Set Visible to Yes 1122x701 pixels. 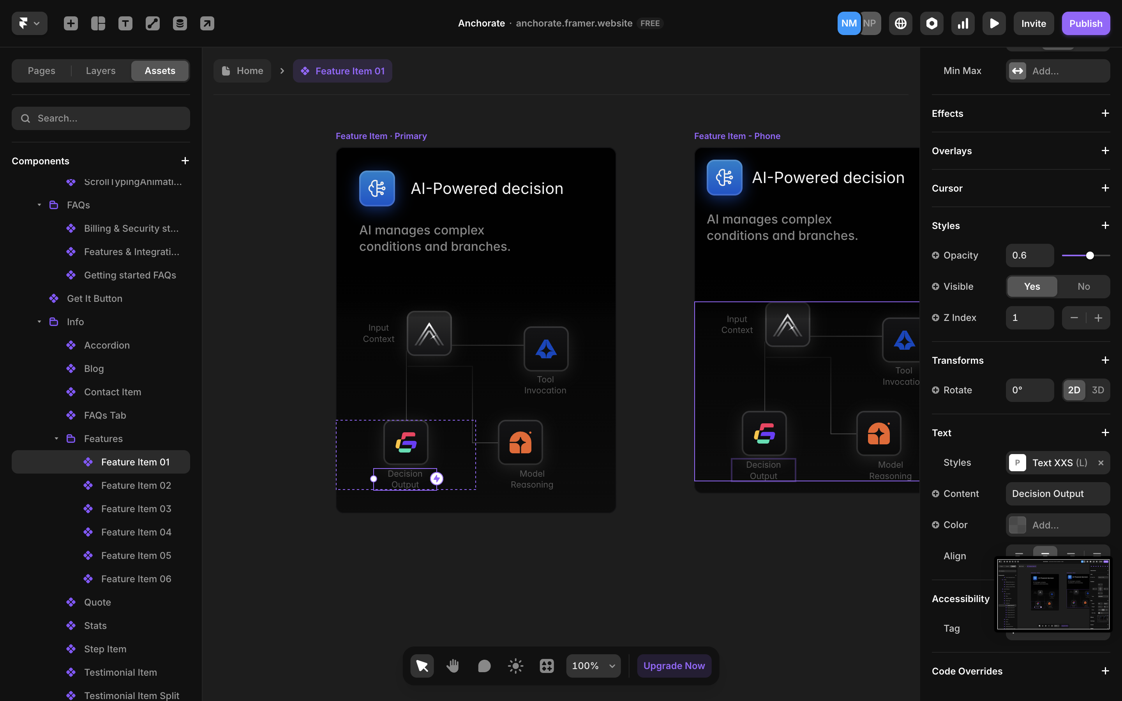point(1032,287)
